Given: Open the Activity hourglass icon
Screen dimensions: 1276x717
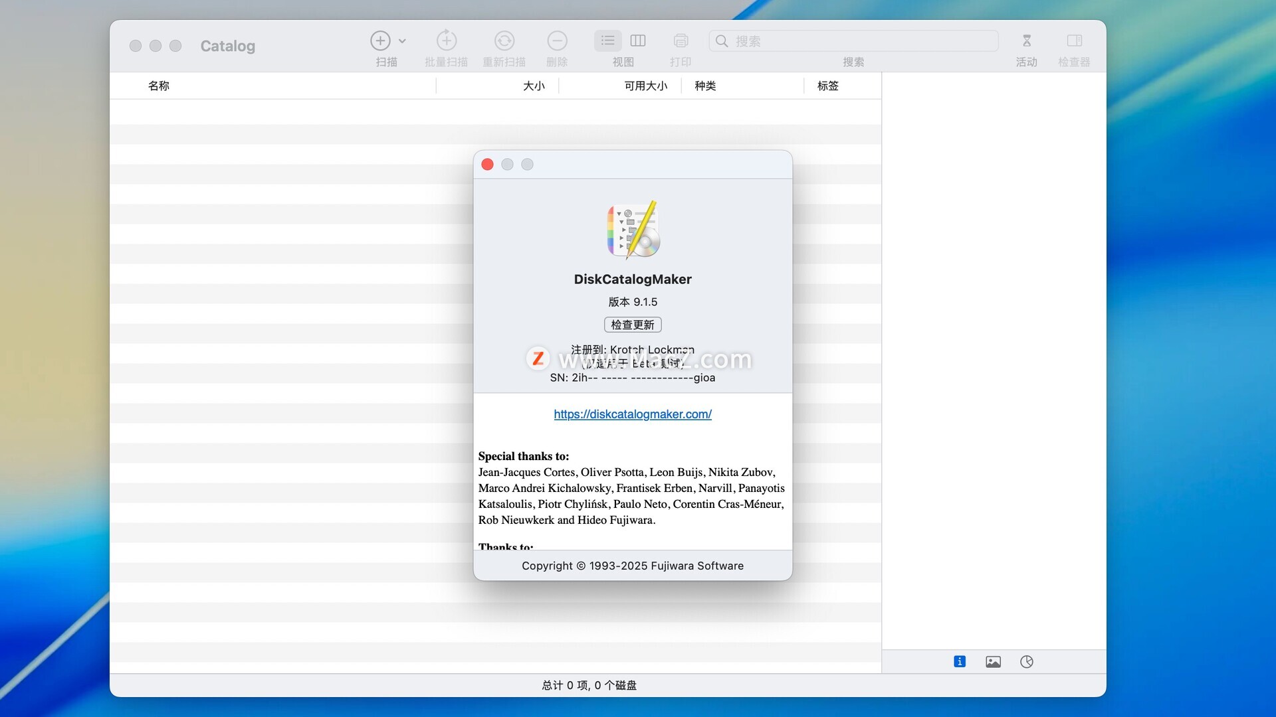Looking at the screenshot, I should point(1027,40).
